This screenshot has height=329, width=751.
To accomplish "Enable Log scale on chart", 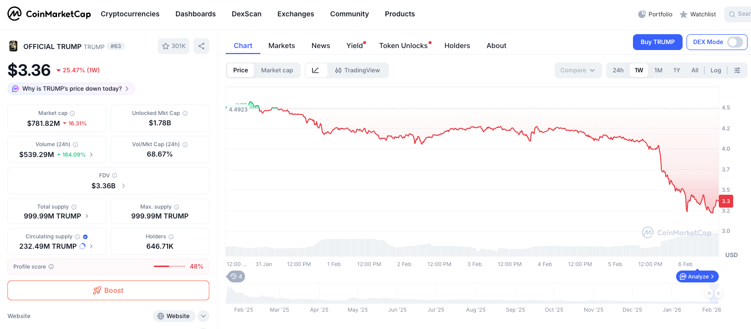I will [x=715, y=70].
